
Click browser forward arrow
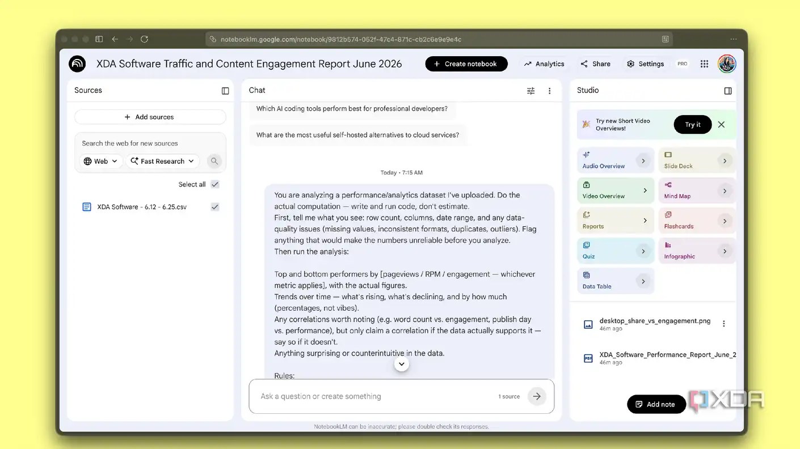pyautogui.click(x=129, y=39)
